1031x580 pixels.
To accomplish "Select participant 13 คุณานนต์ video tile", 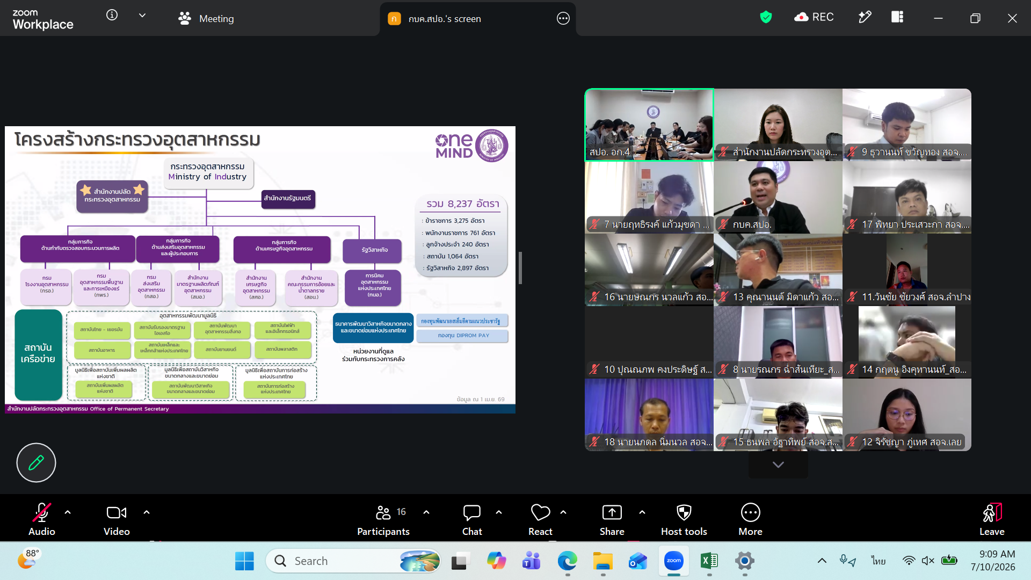I will (778, 270).
